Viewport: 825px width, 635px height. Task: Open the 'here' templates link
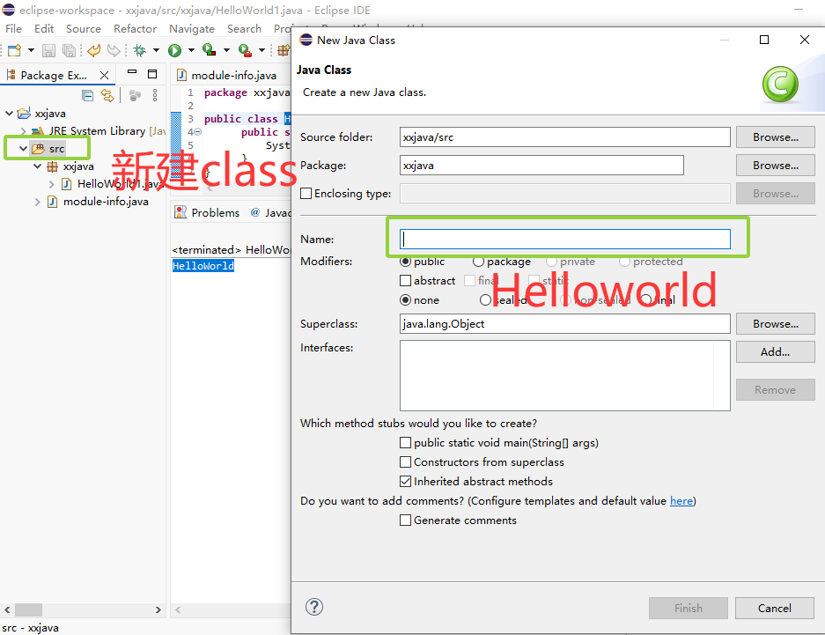681,501
